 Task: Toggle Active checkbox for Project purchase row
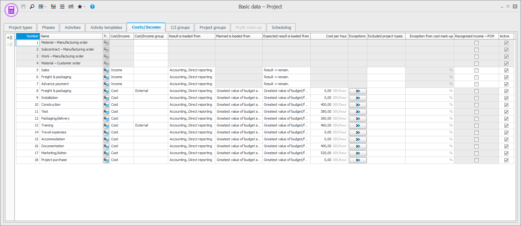pos(506,160)
